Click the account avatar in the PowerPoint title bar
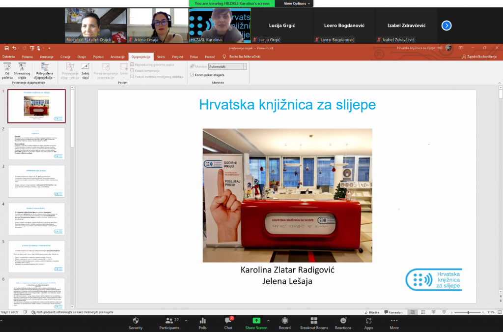 pos(449,48)
